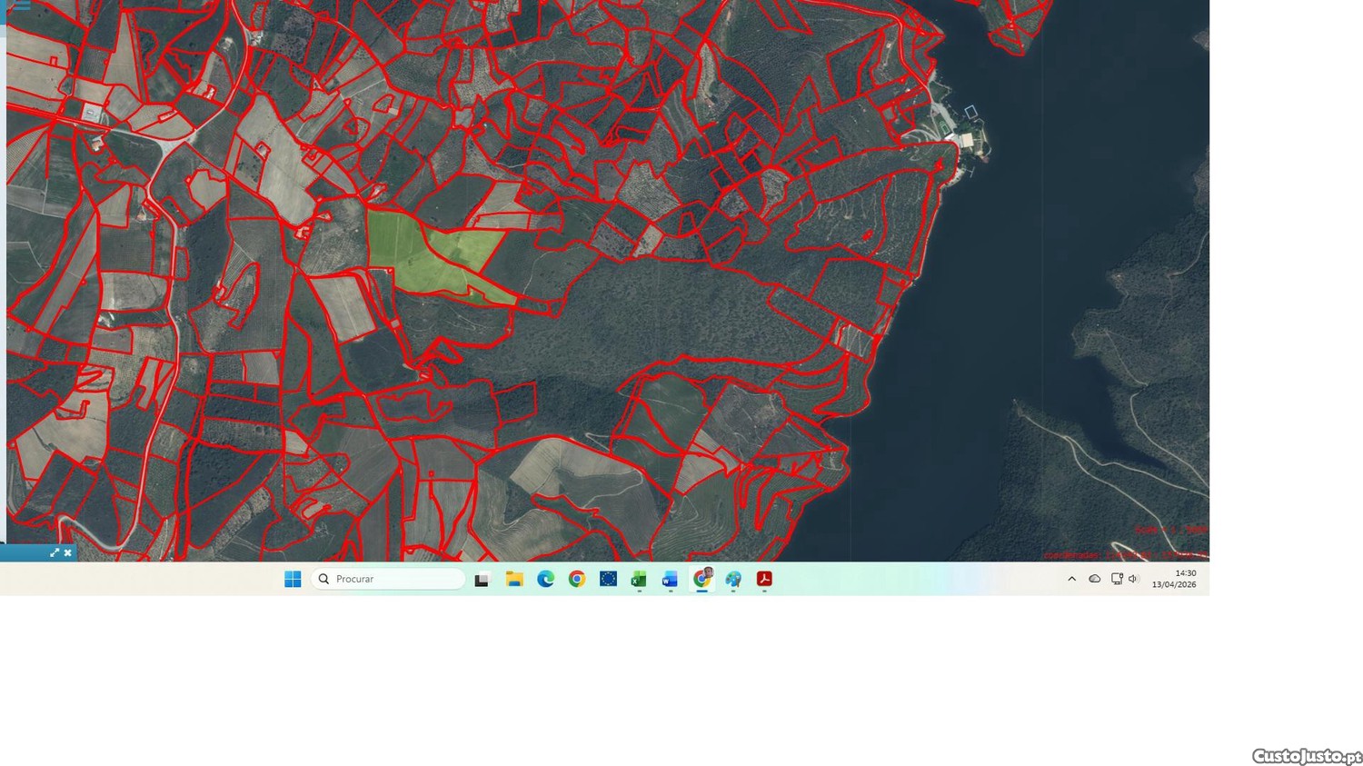Open the Windows Start menu
Screen dimensions: 1363x766
(x=293, y=579)
